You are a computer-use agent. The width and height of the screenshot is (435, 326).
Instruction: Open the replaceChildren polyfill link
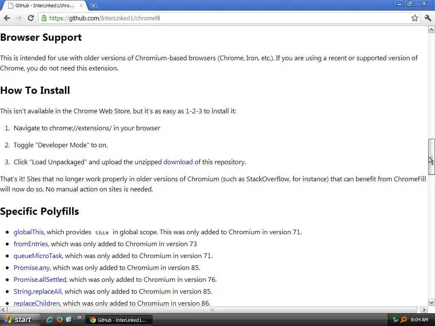tap(37, 303)
